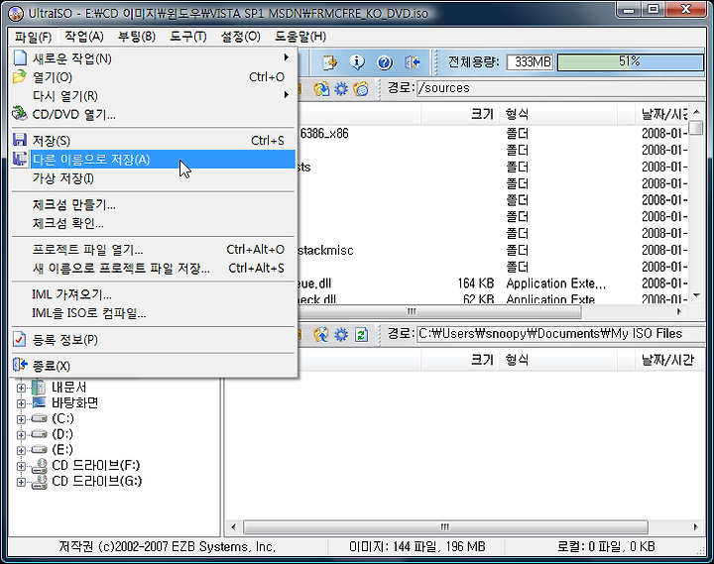The height and width of the screenshot is (564, 714).
Task: Click the 51% capacity bar
Action: pyautogui.click(x=631, y=61)
